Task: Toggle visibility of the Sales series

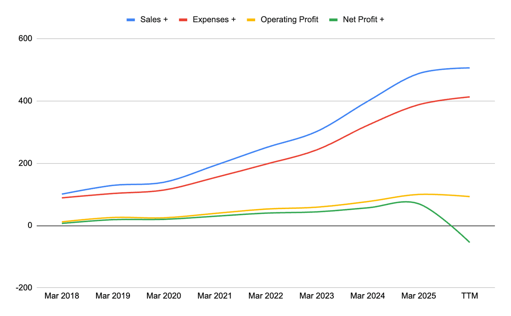Action: click(x=152, y=19)
